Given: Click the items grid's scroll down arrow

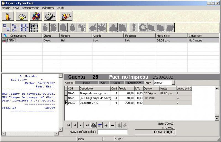Looking at the screenshot, I should coord(217,119).
